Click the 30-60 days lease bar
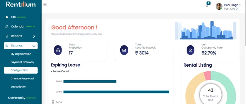 tap(116, 92)
